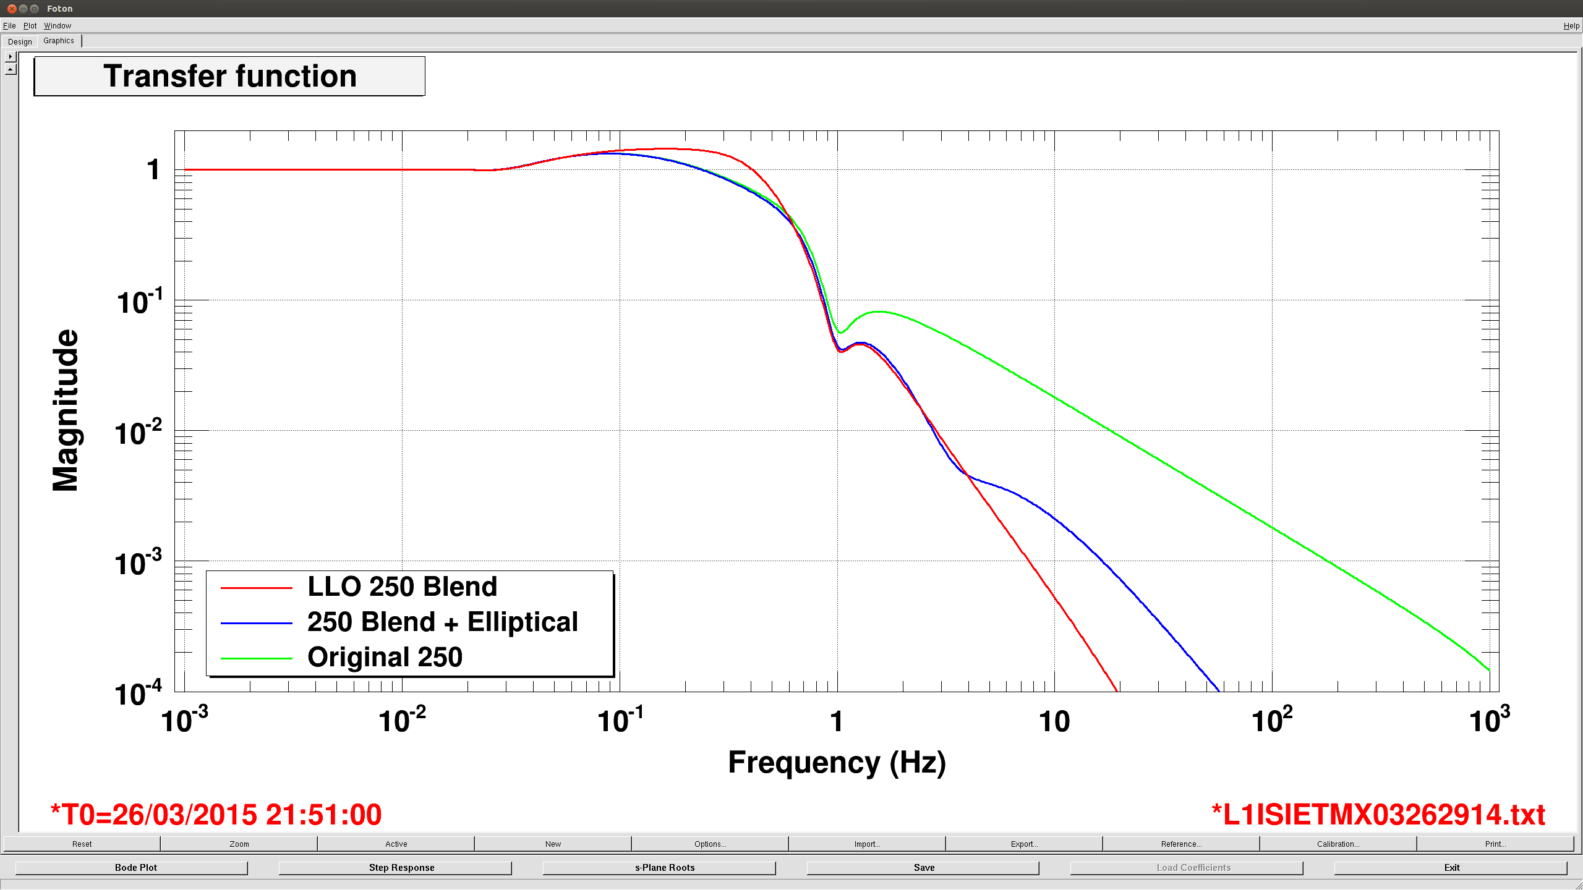Image resolution: width=1583 pixels, height=890 pixels.
Task: Open the Plot menu
Action: click(30, 25)
